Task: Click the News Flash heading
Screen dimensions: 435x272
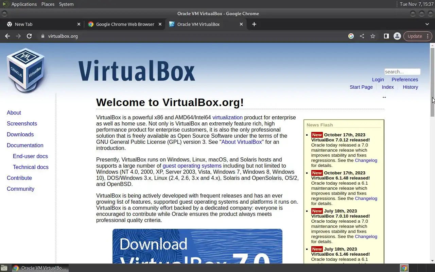Action: tap(319, 125)
